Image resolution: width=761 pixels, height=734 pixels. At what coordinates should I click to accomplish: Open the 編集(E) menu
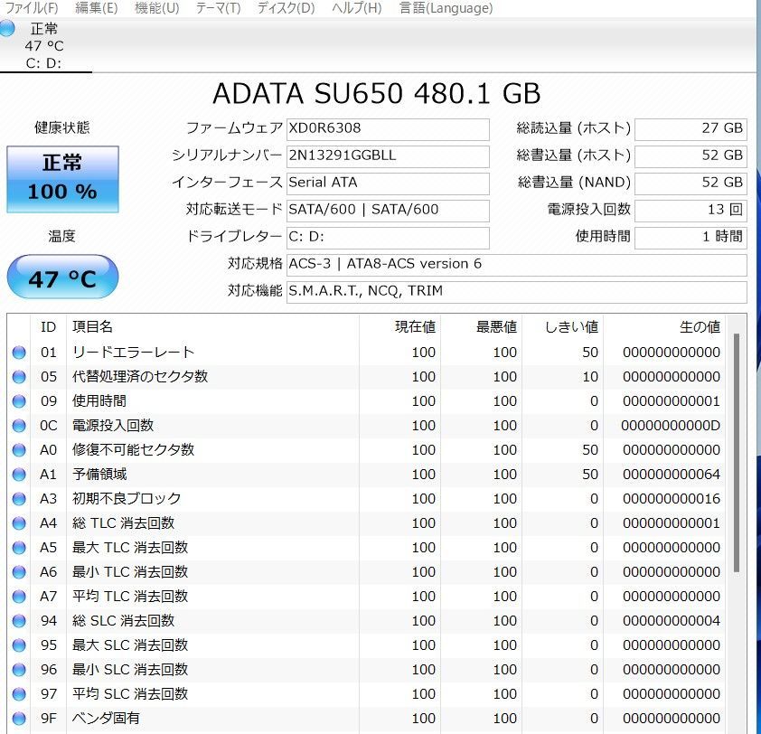coord(97,8)
